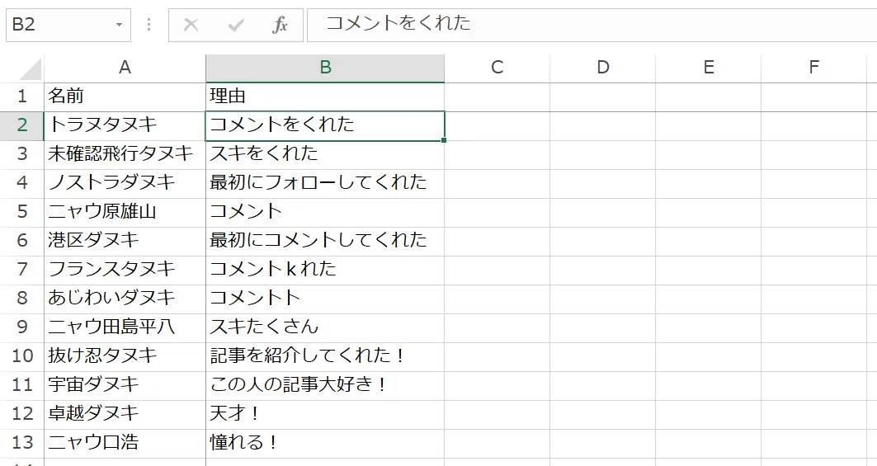The image size is (877, 466).
Task: Click the fill handle of cell B2
Action: click(x=444, y=140)
